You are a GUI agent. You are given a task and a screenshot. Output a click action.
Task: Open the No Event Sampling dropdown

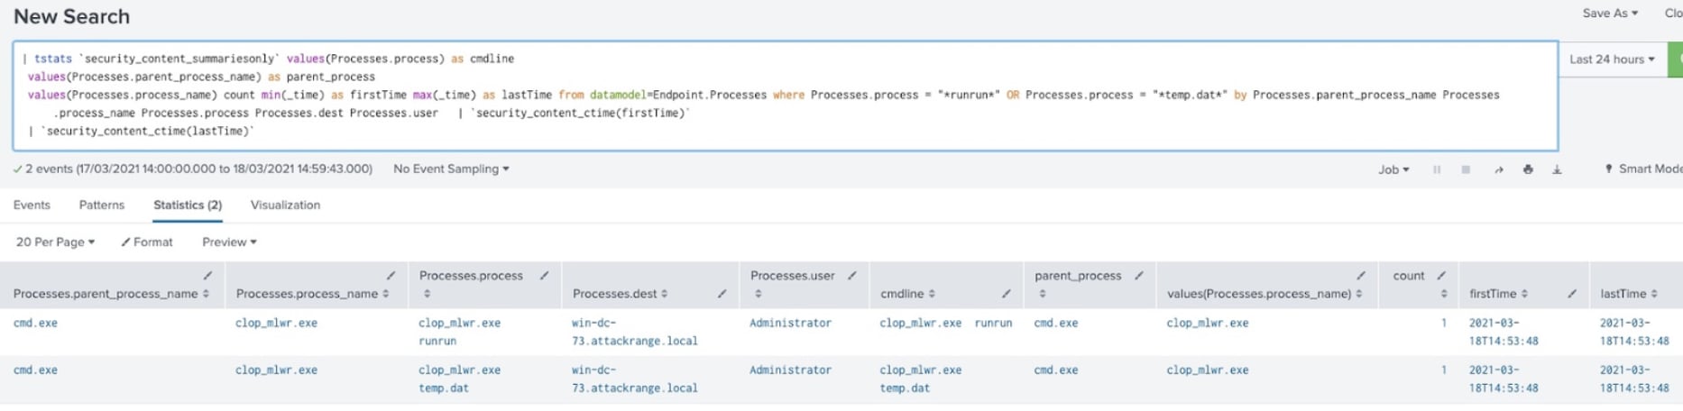tap(451, 169)
